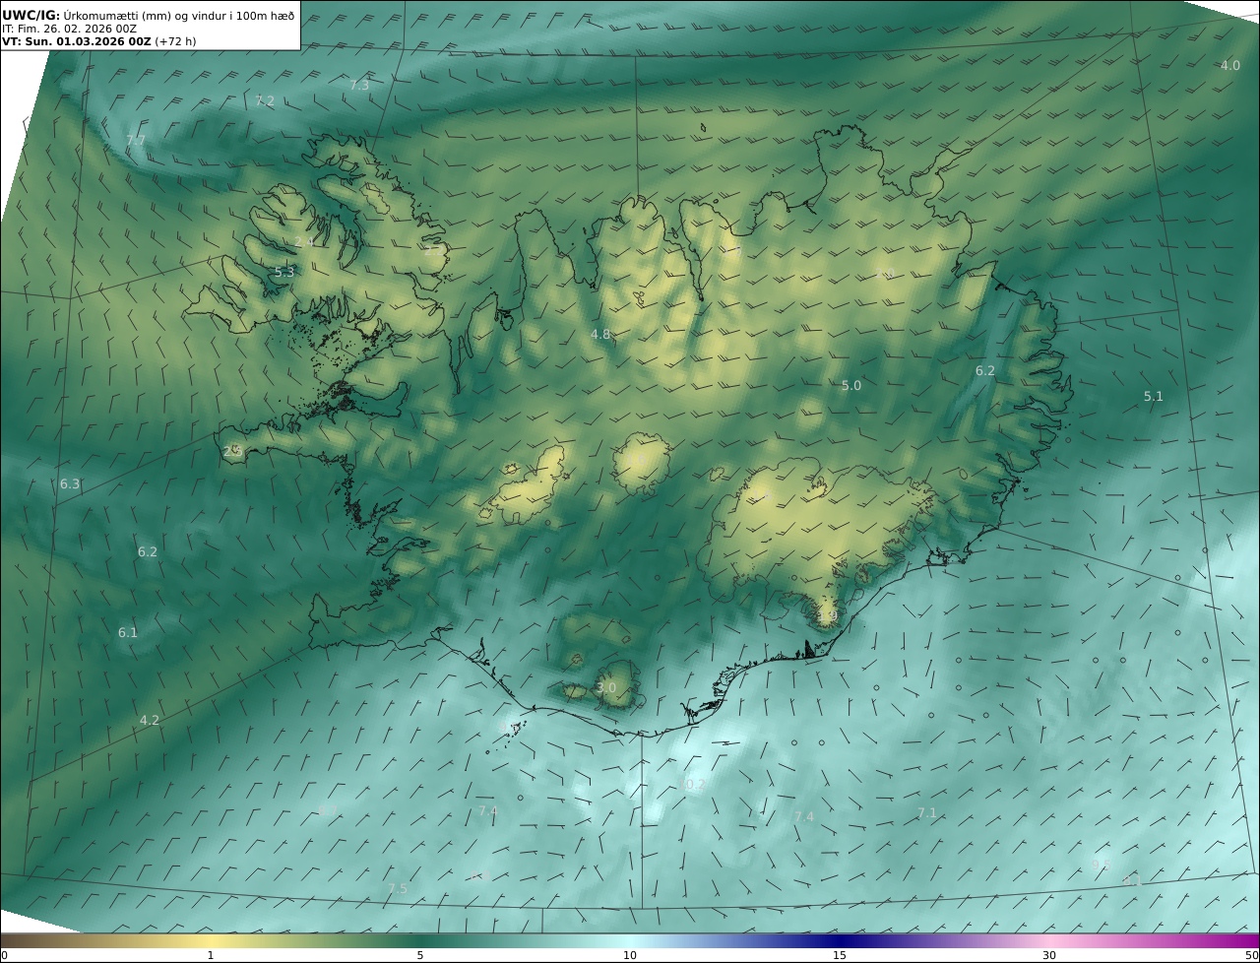
Task: Click the offshore value '7.1'
Action: click(927, 813)
